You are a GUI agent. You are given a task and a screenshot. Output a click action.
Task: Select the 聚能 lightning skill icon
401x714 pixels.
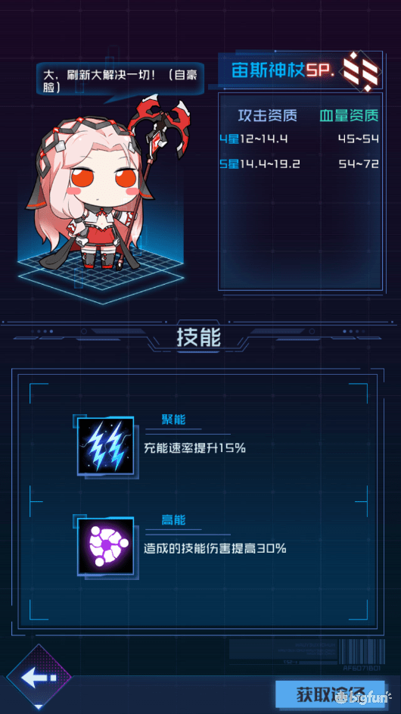pyautogui.click(x=106, y=445)
